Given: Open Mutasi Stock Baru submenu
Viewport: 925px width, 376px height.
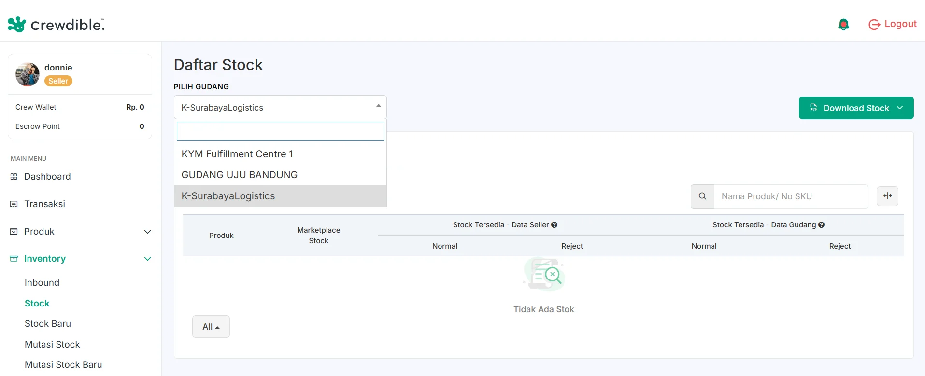Looking at the screenshot, I should (63, 365).
